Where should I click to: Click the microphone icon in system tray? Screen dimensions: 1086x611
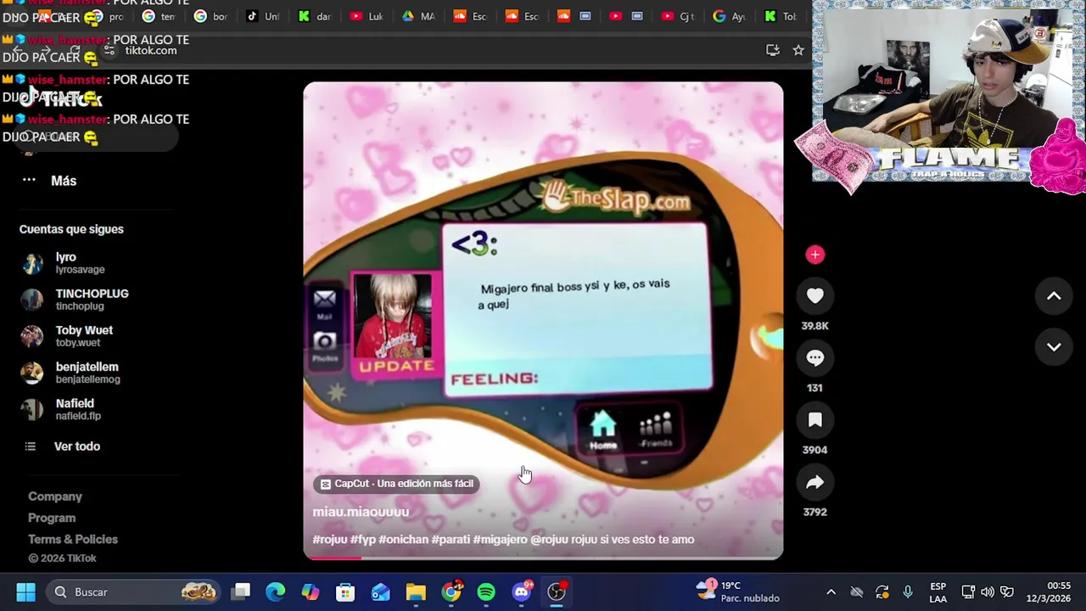pos(908,591)
